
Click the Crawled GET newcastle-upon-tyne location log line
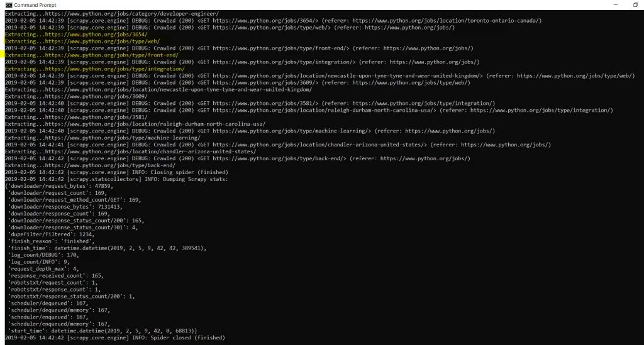coord(320,76)
